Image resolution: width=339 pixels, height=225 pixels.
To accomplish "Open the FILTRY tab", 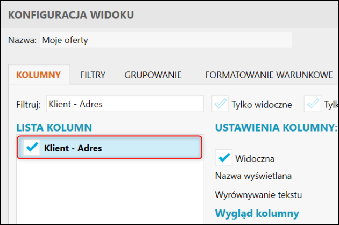I will [x=93, y=75].
